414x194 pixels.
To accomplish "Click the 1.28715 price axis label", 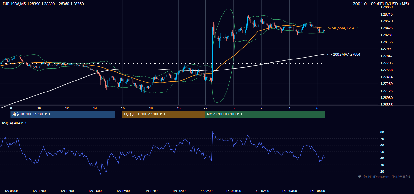I will 387,14.
